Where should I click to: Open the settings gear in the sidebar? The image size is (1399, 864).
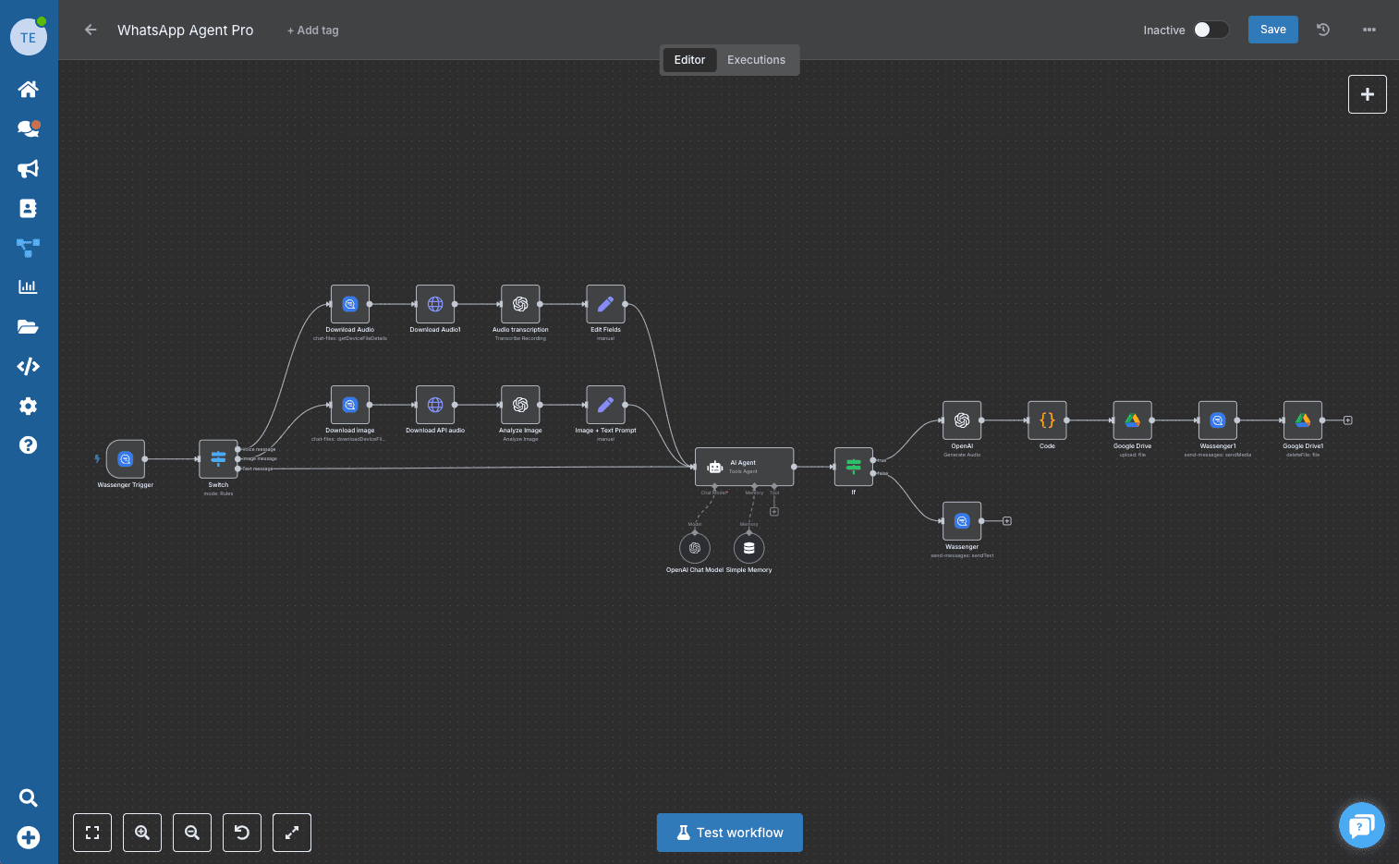tap(28, 406)
